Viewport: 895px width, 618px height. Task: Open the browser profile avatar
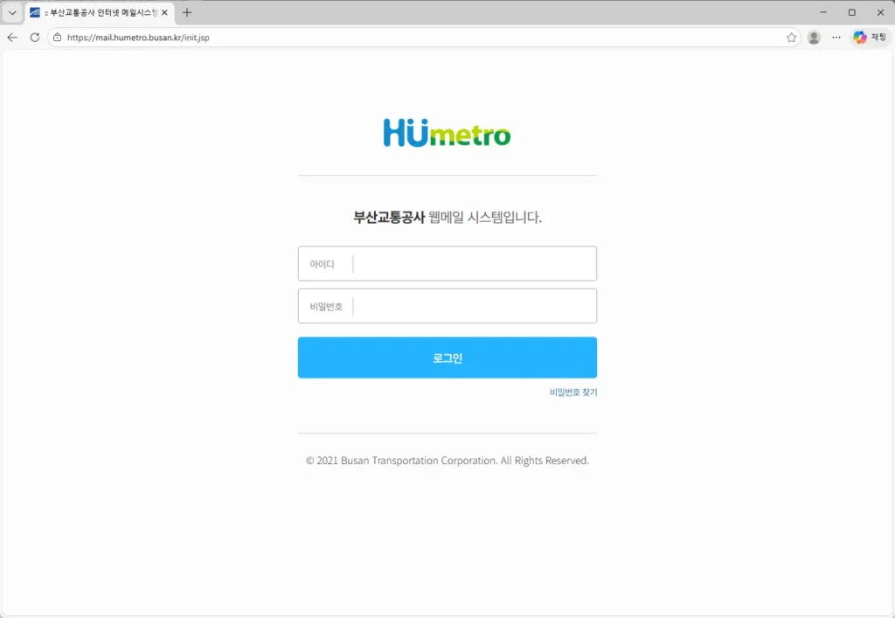(814, 38)
